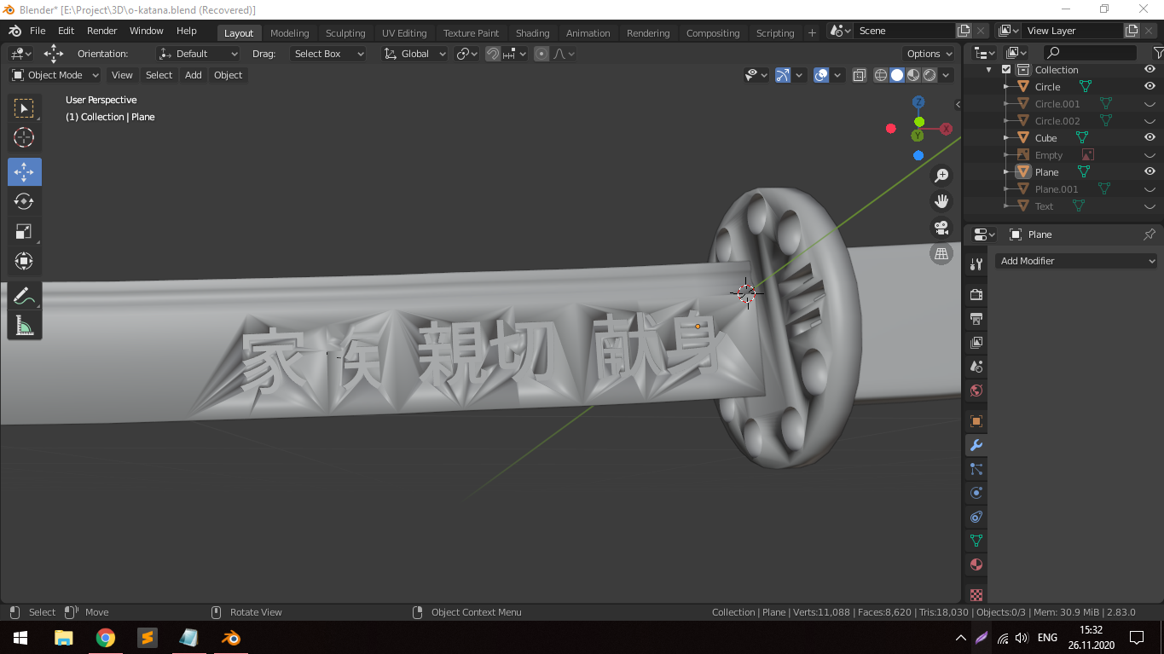Pin the Plane properties context
This screenshot has width=1164, height=654.
click(1149, 234)
